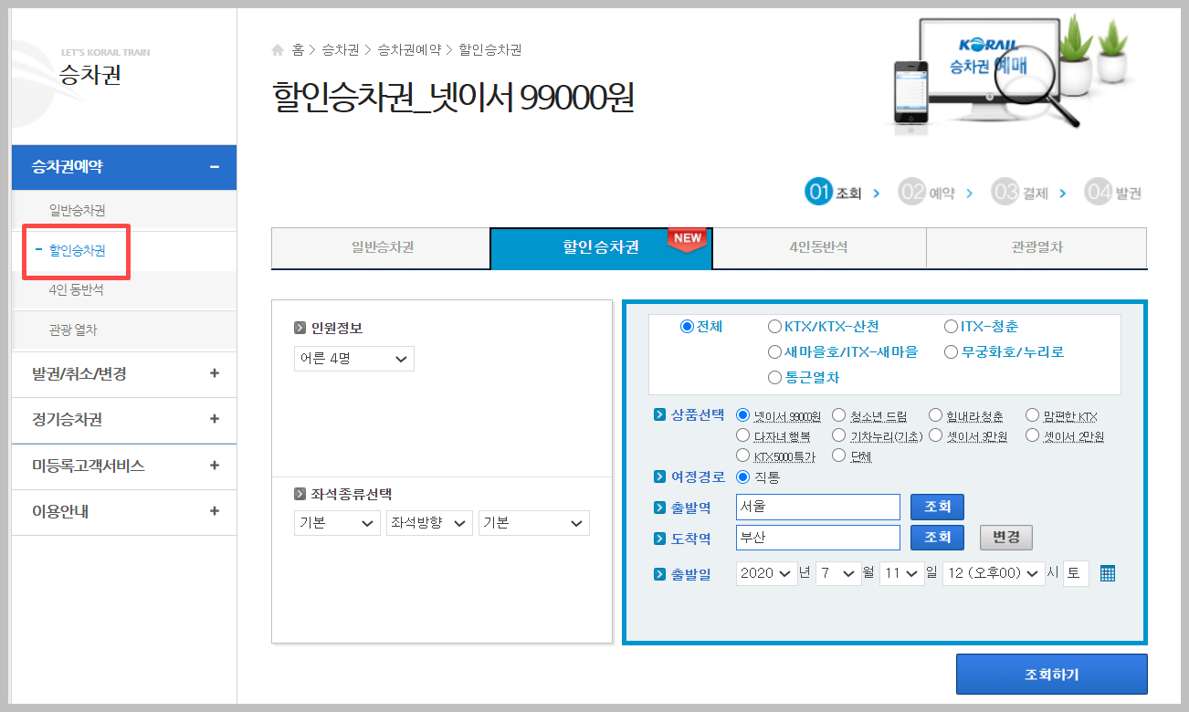Expand the 미등록고객서비스 sidebar section
This screenshot has width=1189, height=712.
point(215,465)
